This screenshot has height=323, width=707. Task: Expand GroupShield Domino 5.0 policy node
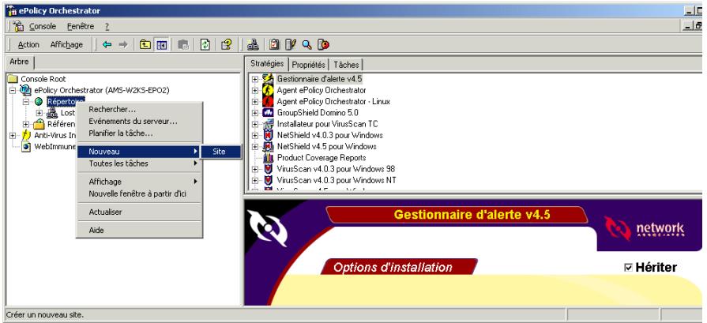click(255, 113)
